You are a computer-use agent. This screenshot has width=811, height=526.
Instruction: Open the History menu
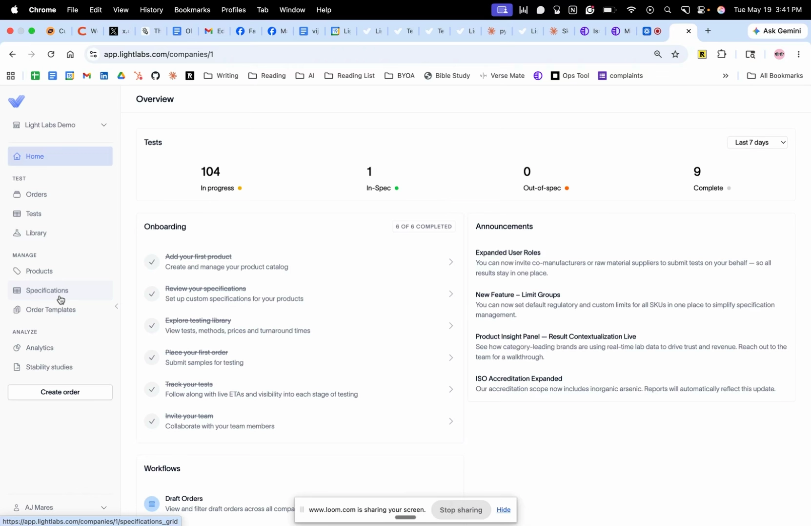[x=151, y=10]
